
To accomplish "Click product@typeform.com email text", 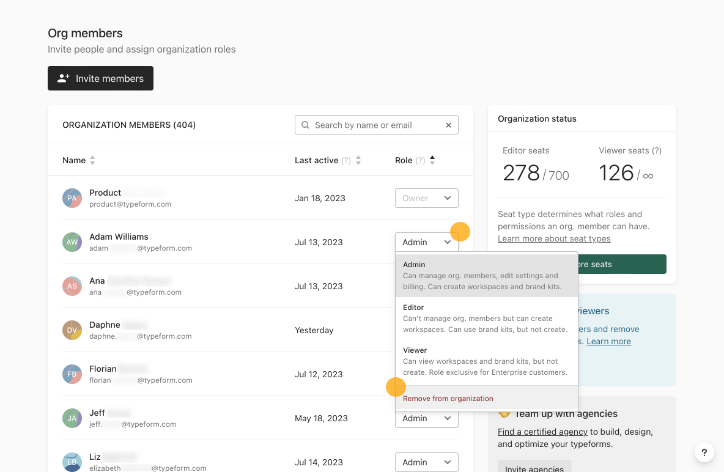I will pyautogui.click(x=130, y=204).
